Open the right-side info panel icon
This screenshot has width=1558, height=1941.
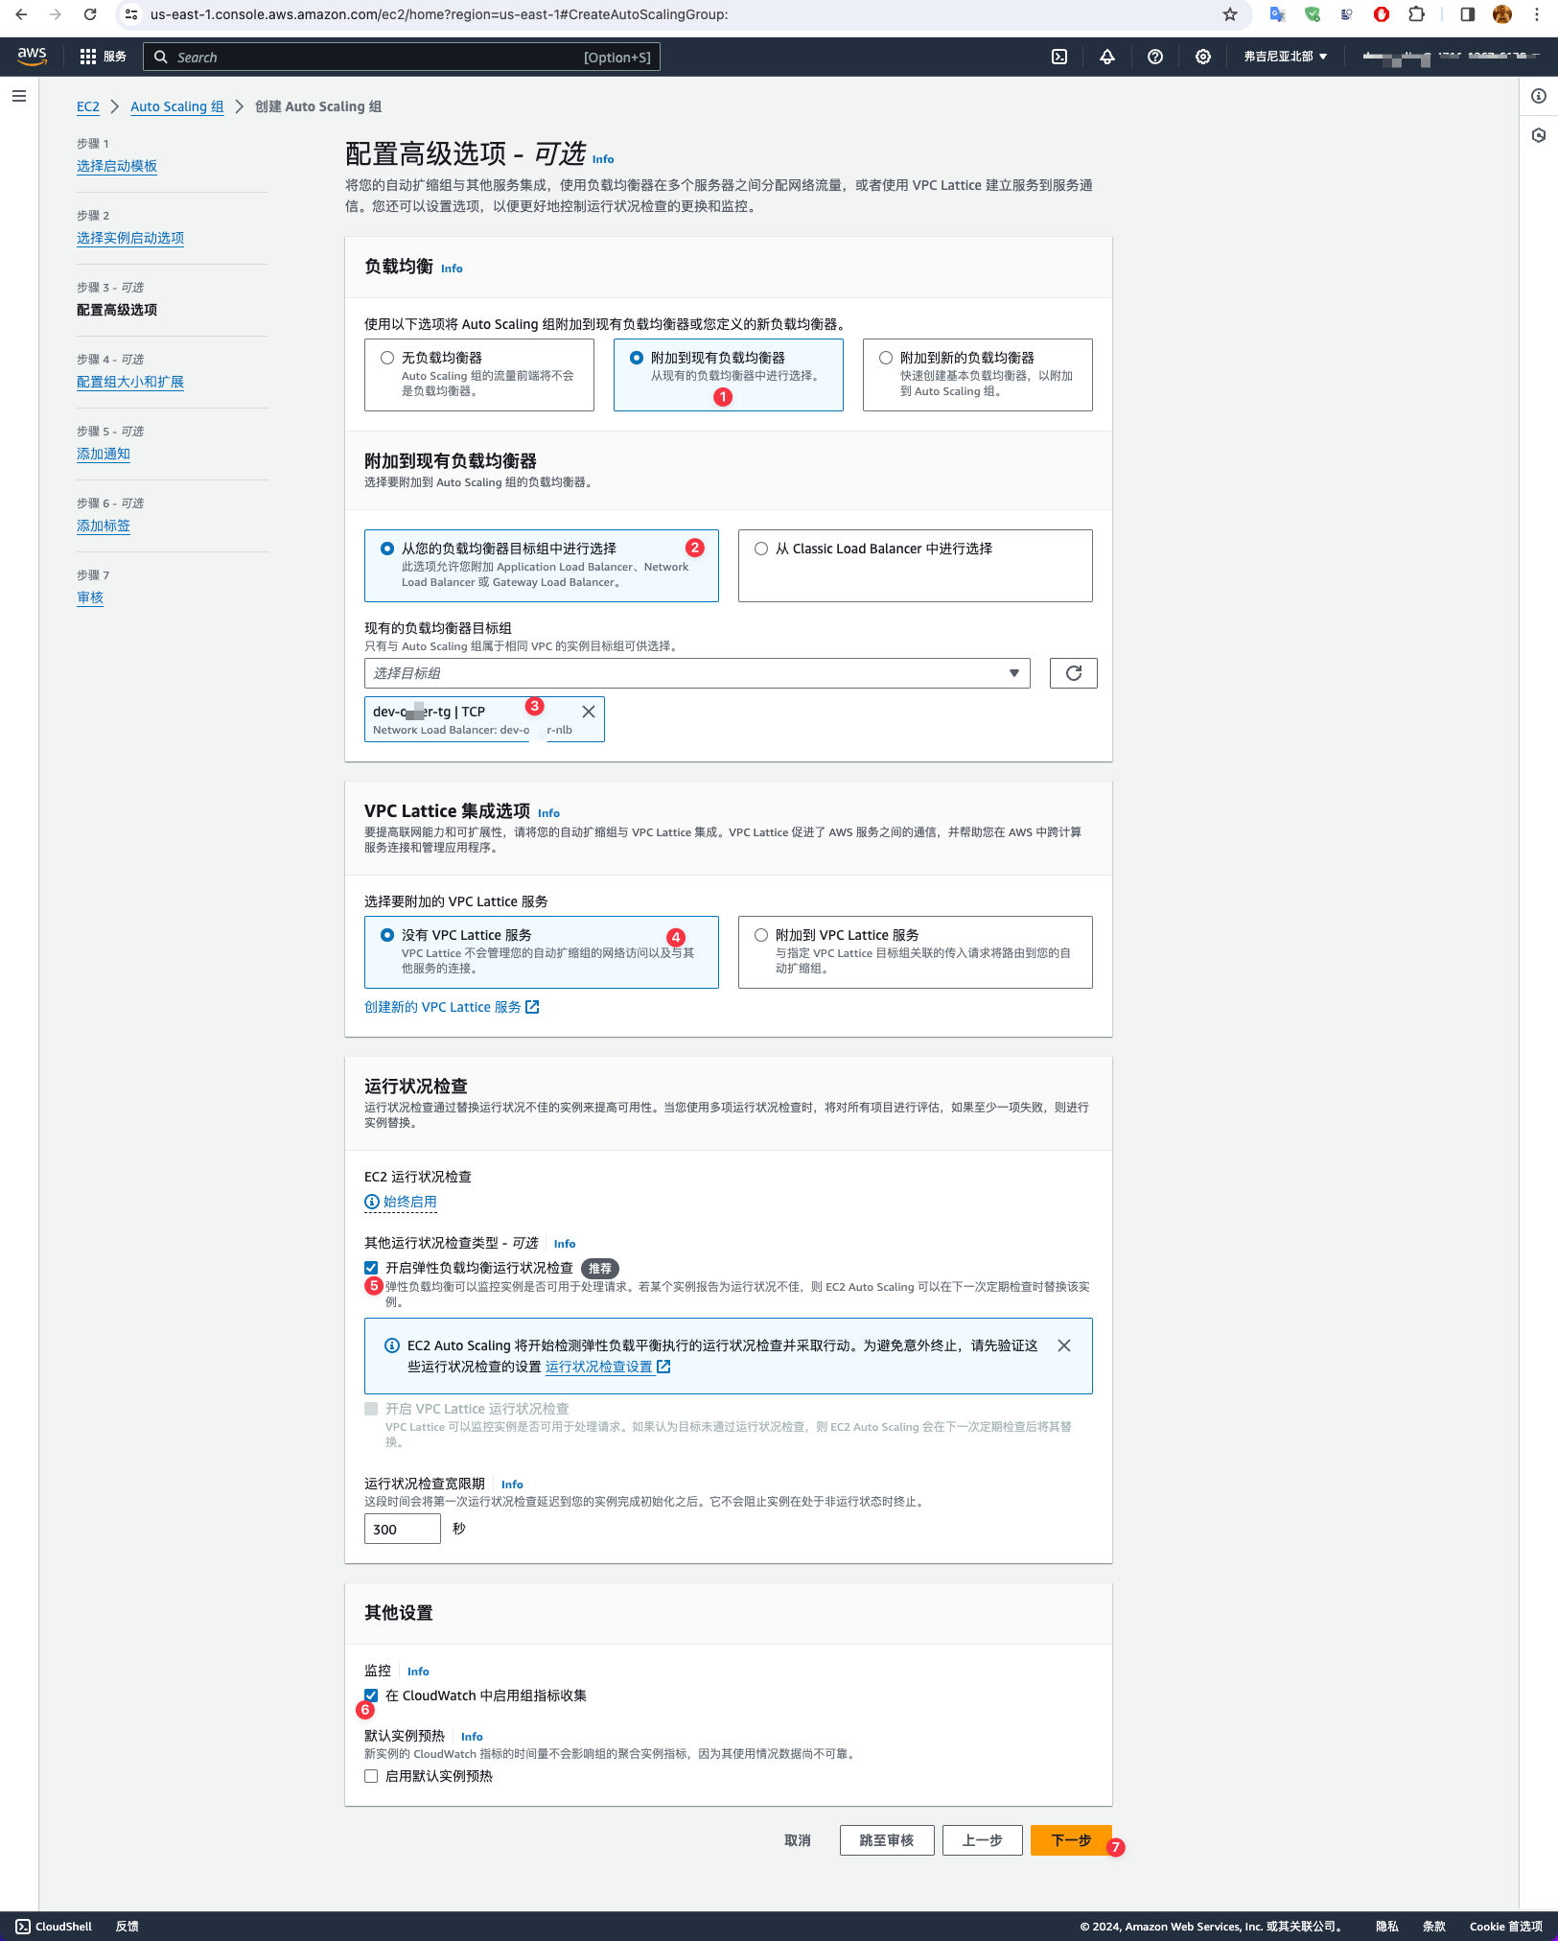pyautogui.click(x=1539, y=96)
